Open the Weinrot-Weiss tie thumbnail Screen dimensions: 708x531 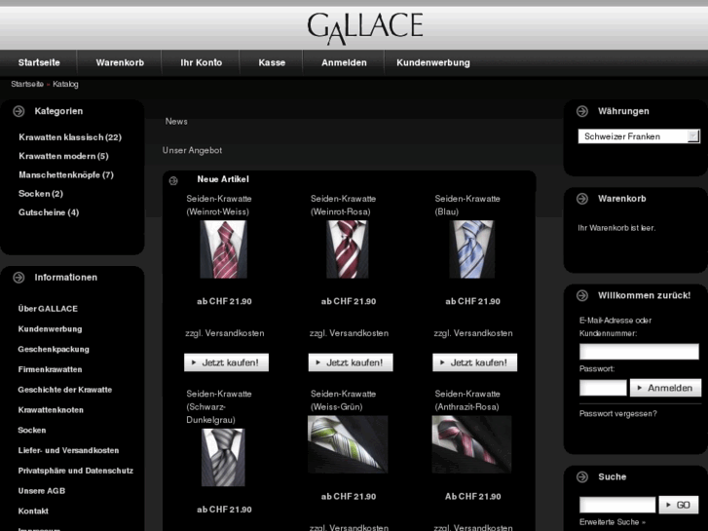(x=224, y=249)
